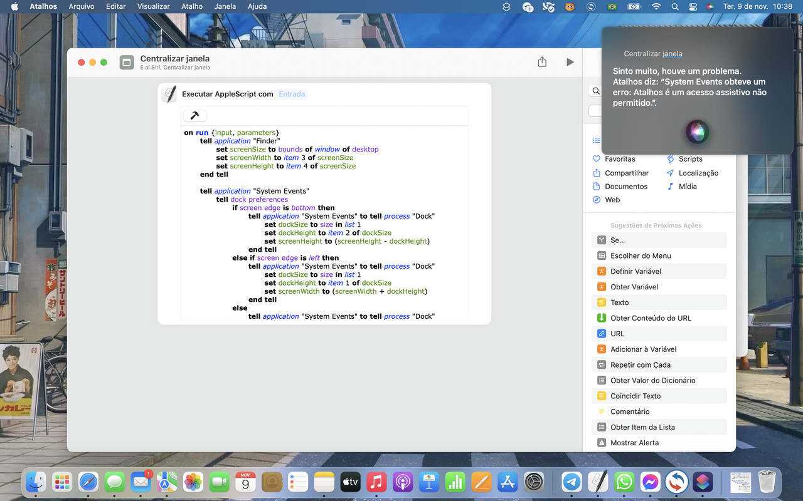Open the Trash in the Dock
Viewport: 803px width, 501px height.
pyautogui.click(x=767, y=482)
